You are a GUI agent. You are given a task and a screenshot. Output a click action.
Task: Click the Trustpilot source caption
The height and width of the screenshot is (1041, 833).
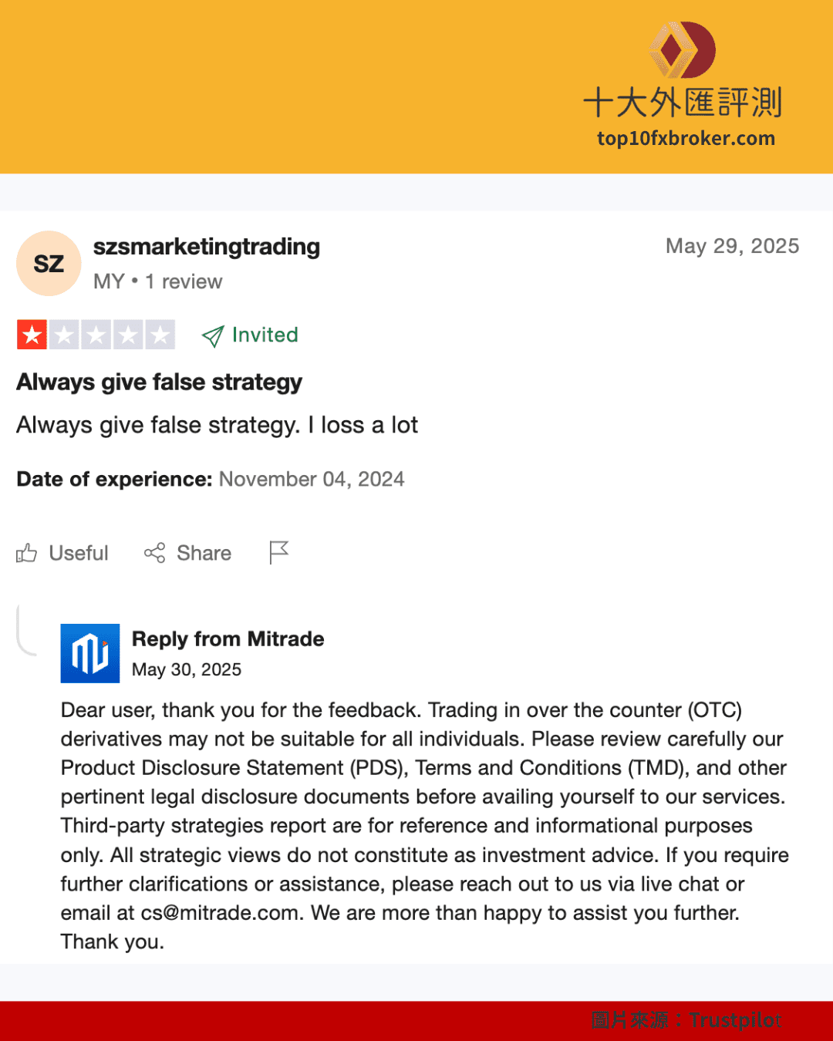(x=686, y=1020)
